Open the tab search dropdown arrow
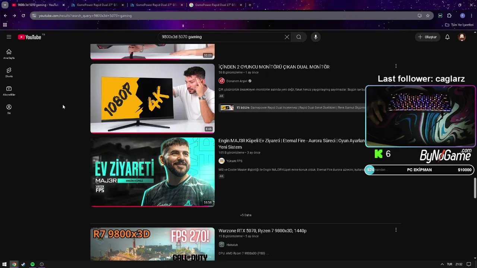 [x=5, y=5]
